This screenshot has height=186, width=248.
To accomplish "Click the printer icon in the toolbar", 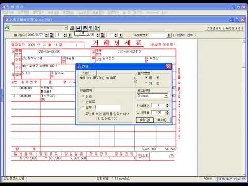I will coord(72,28).
